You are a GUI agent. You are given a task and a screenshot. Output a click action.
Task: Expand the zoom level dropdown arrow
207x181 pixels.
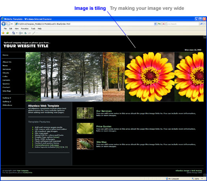202,179
